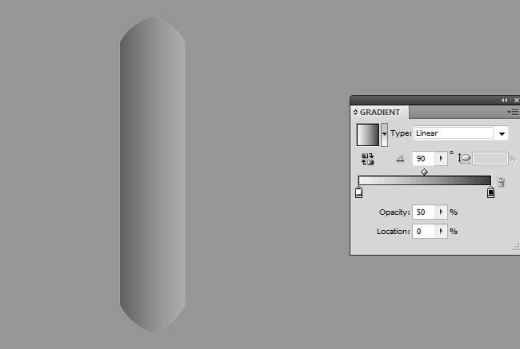Cycle the panel view with the arrows beside GRADIENT

pos(355,113)
